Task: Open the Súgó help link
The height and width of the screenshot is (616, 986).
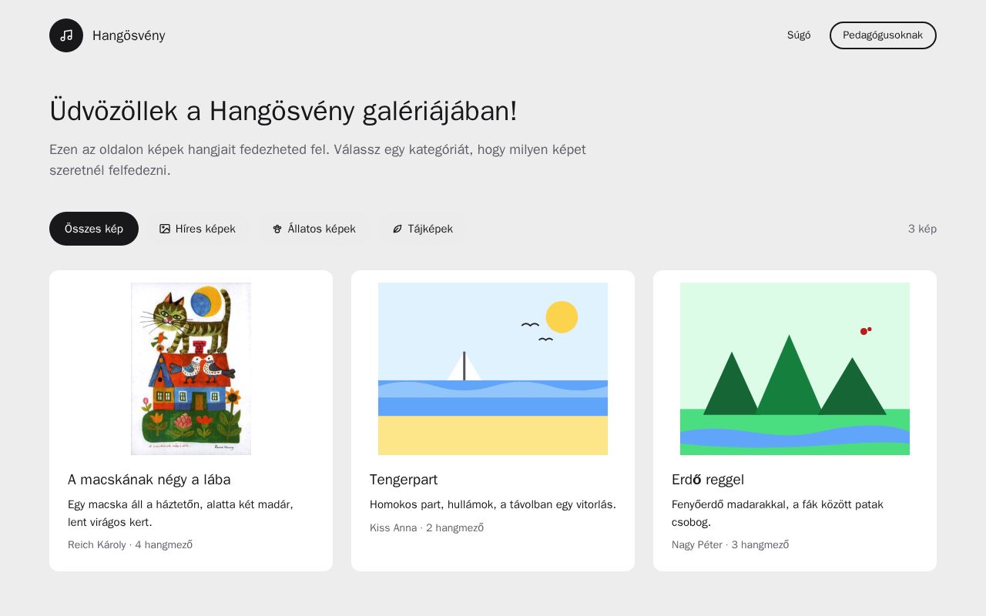Action: point(799,35)
